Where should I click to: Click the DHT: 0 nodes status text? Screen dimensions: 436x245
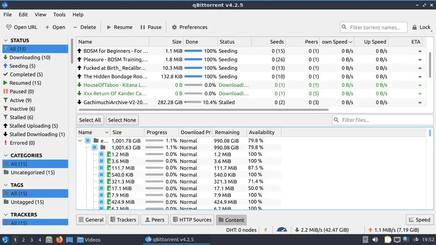pyautogui.click(x=241, y=230)
